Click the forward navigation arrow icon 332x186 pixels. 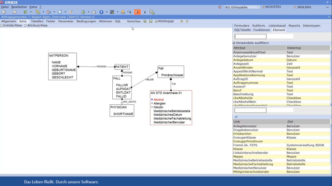click(14, 12)
